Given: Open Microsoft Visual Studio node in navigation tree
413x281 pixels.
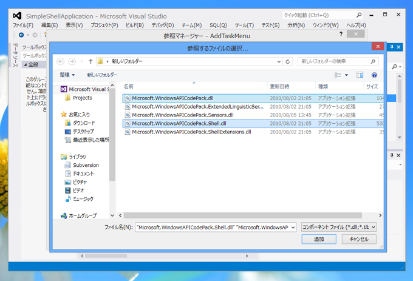Looking at the screenshot, I should (84, 89).
